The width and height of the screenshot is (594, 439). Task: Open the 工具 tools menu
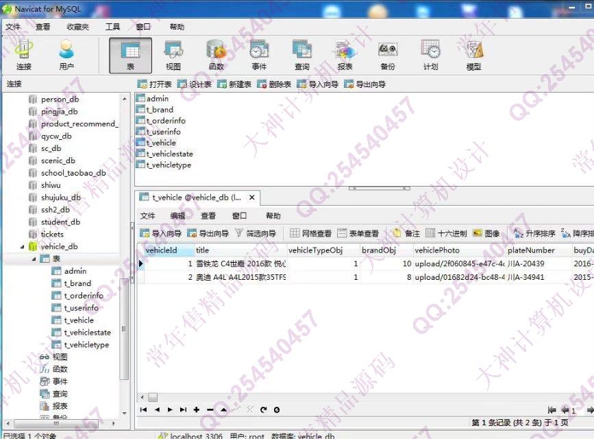[112, 27]
